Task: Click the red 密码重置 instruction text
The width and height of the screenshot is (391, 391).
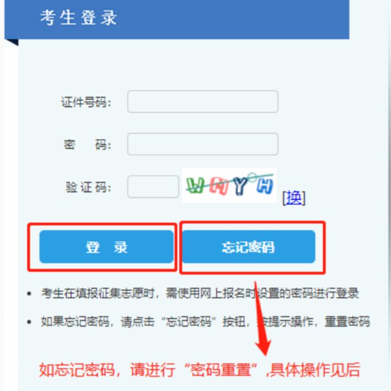Action: click(200, 370)
